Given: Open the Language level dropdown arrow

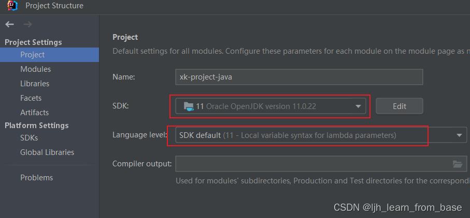Looking at the screenshot, I should (x=459, y=135).
